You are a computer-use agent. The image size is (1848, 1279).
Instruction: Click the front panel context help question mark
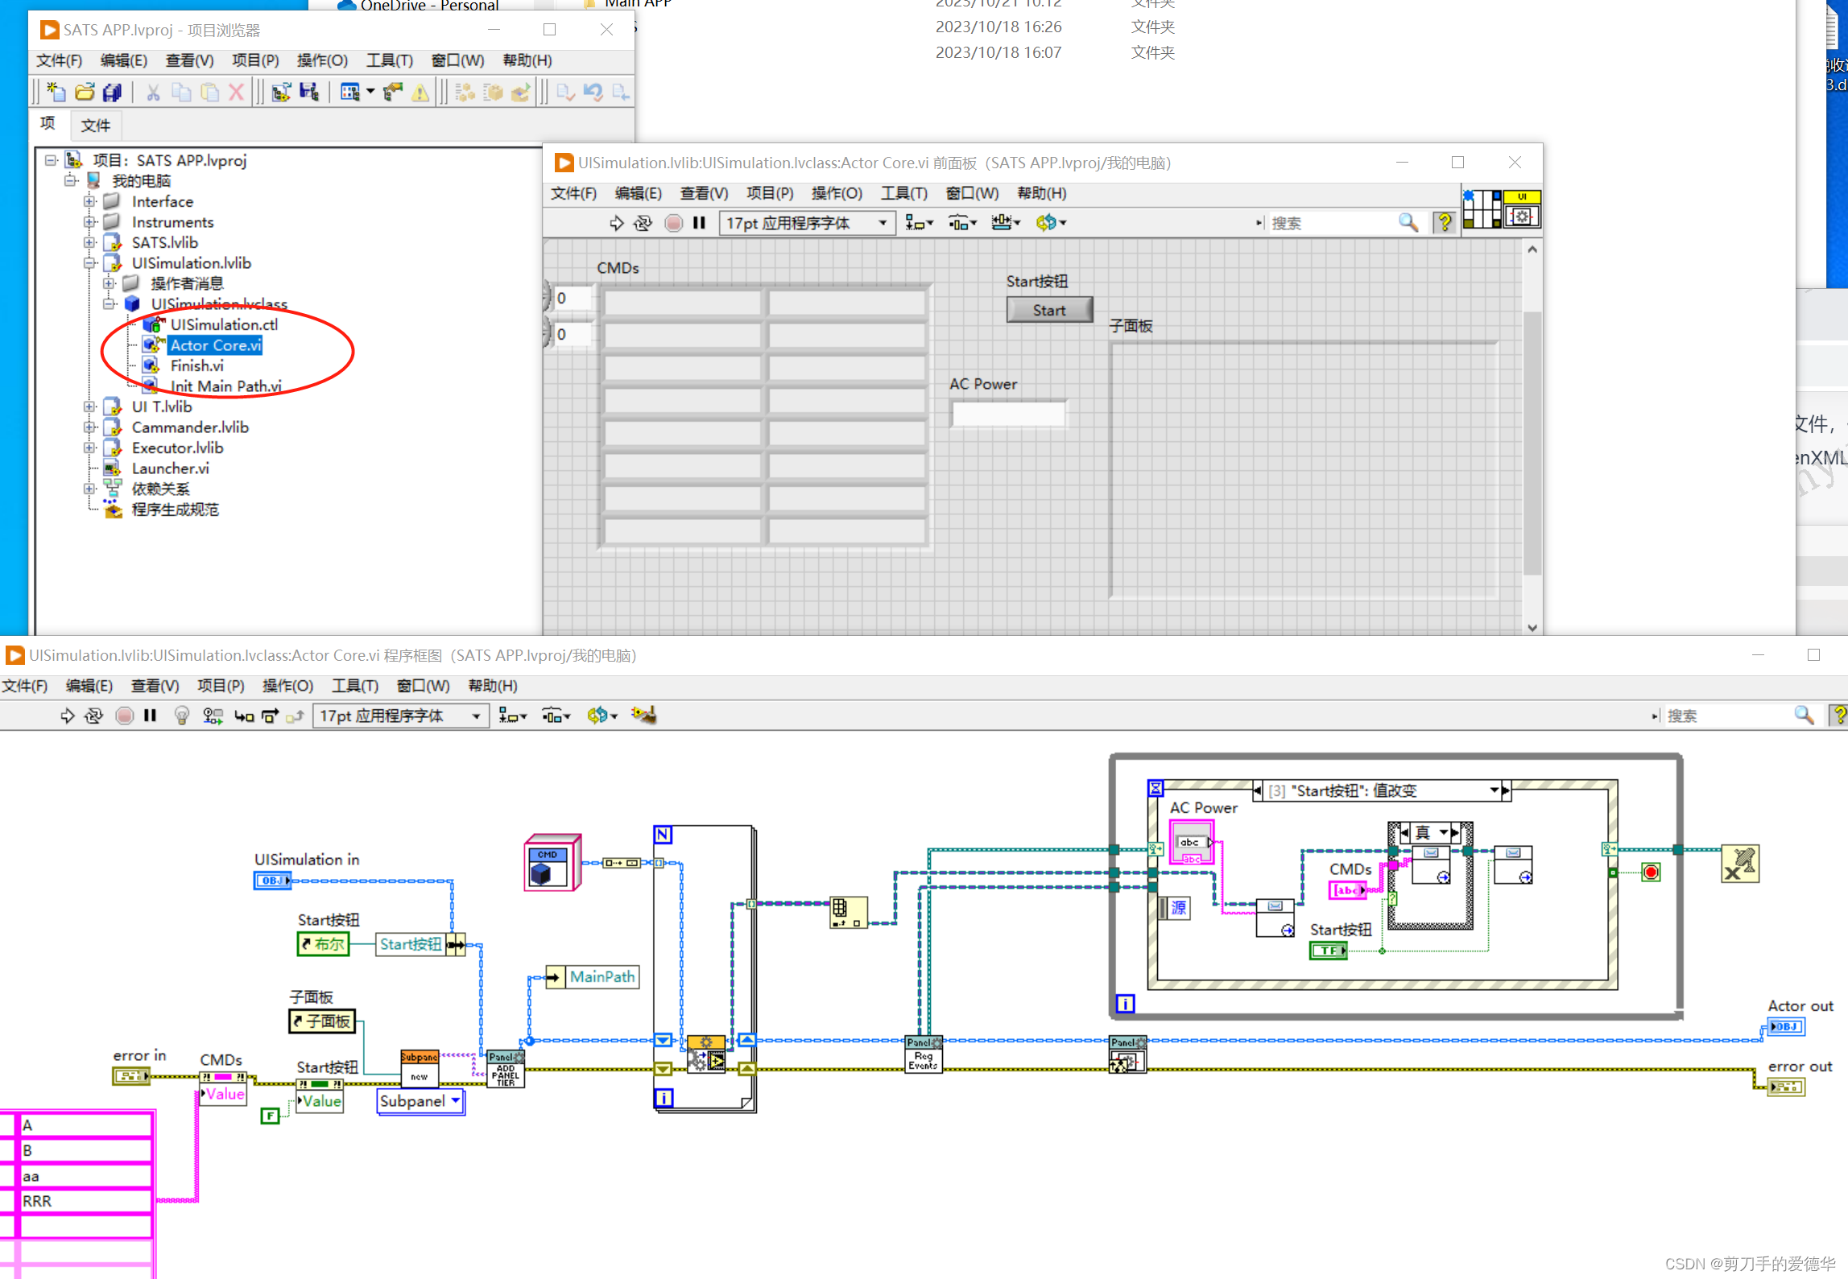(x=1445, y=223)
